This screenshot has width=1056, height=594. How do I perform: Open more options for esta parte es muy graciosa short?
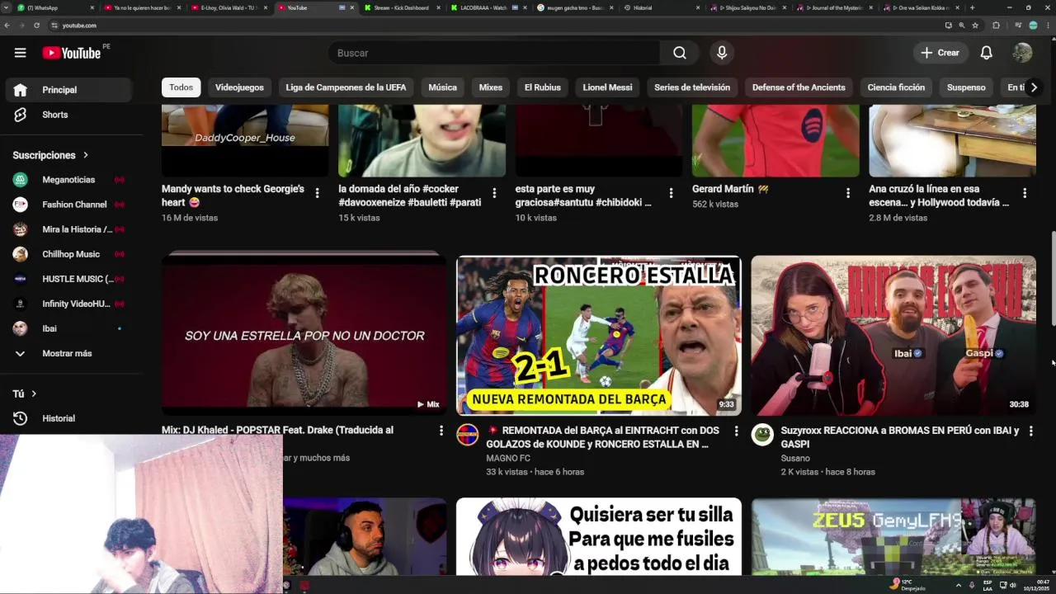671,193
